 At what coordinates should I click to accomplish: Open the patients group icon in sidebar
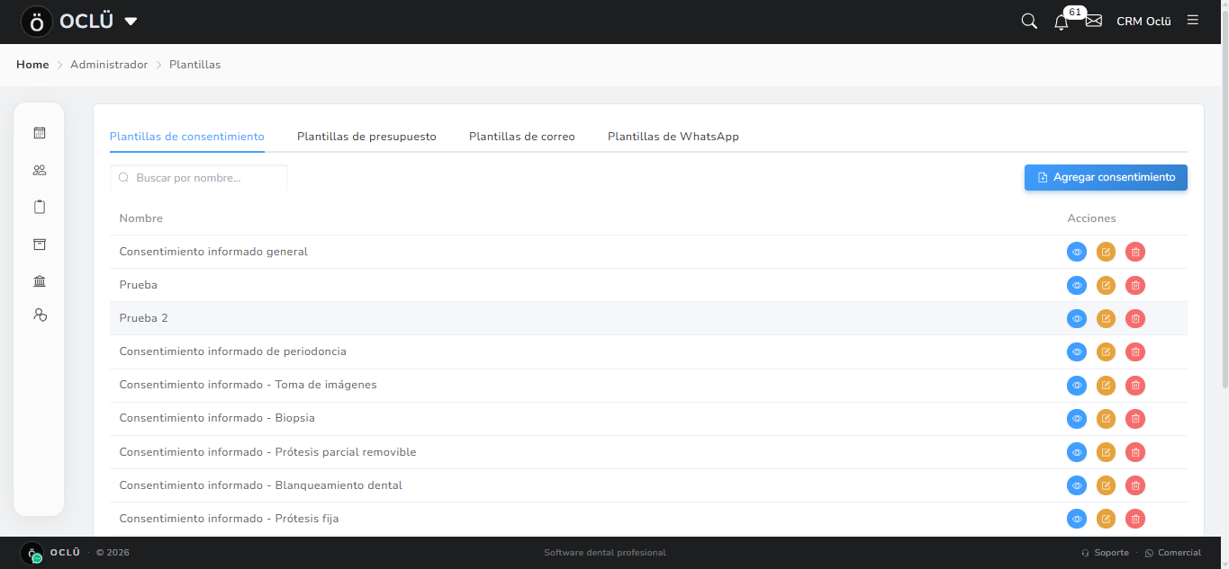tap(39, 170)
